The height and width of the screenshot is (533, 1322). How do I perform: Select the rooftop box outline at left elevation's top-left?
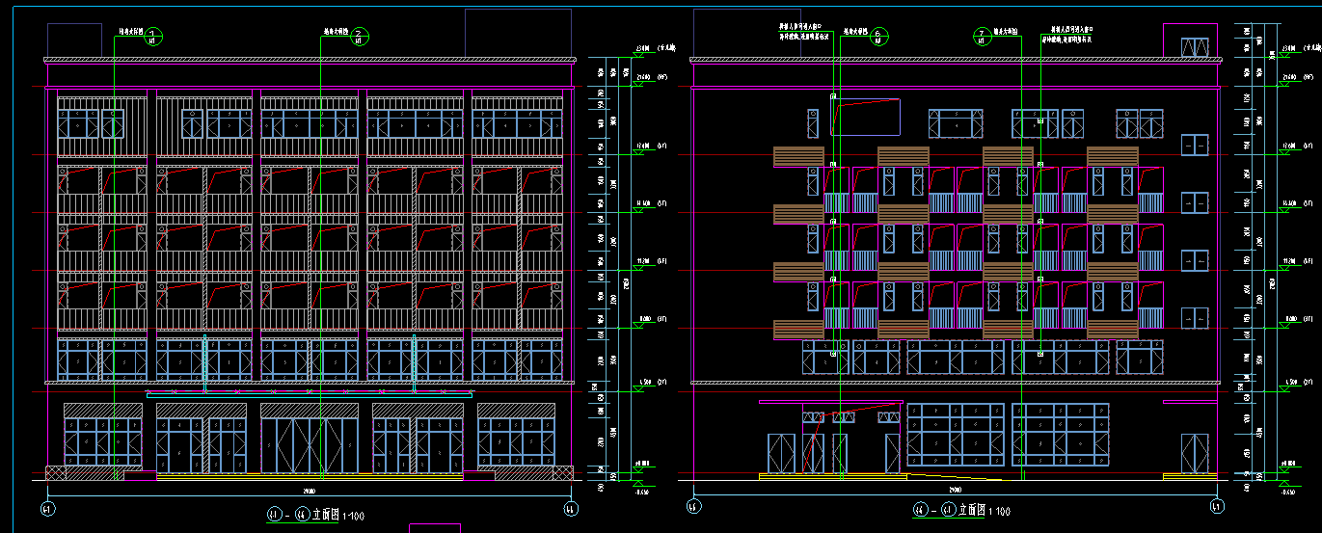pyautogui.click(x=74, y=39)
